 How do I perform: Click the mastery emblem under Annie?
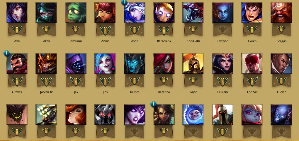point(105,30)
